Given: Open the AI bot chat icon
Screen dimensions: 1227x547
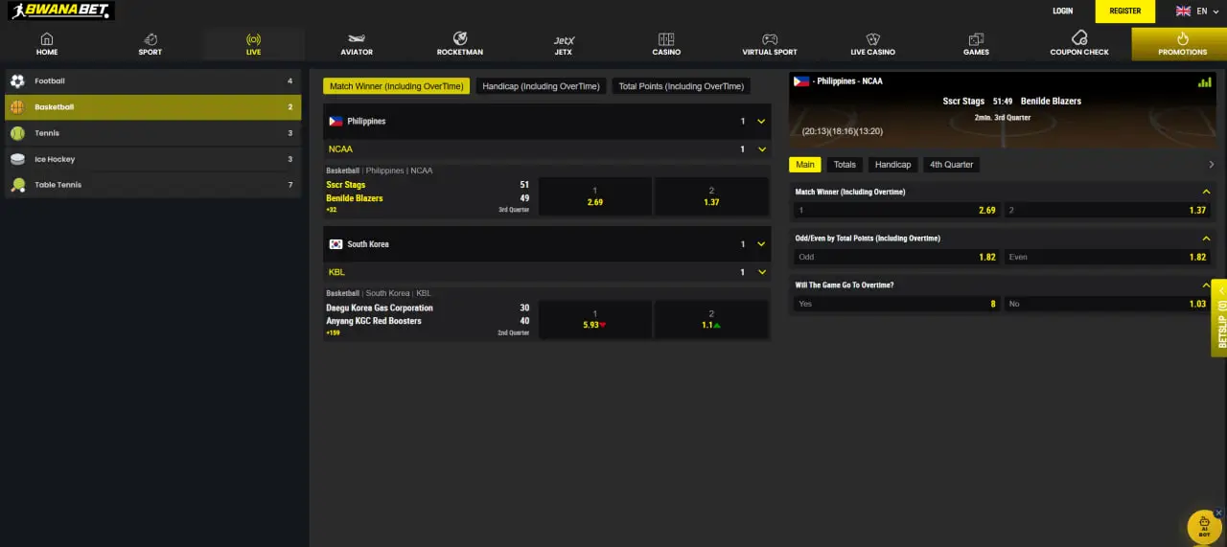Looking at the screenshot, I should pyautogui.click(x=1204, y=526).
